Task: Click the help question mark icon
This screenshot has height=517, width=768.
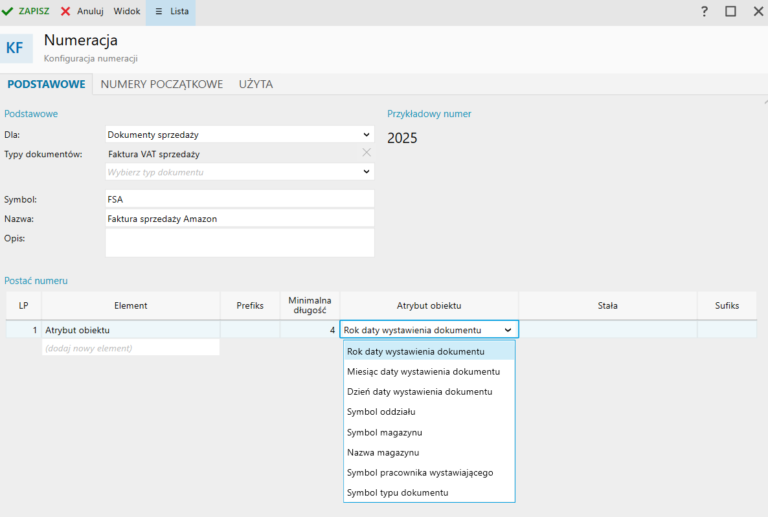Action: pos(705,12)
